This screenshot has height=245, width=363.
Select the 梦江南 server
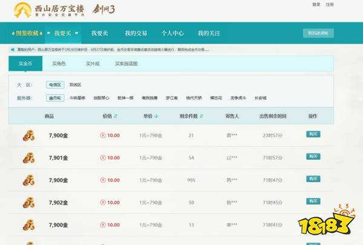point(172,98)
